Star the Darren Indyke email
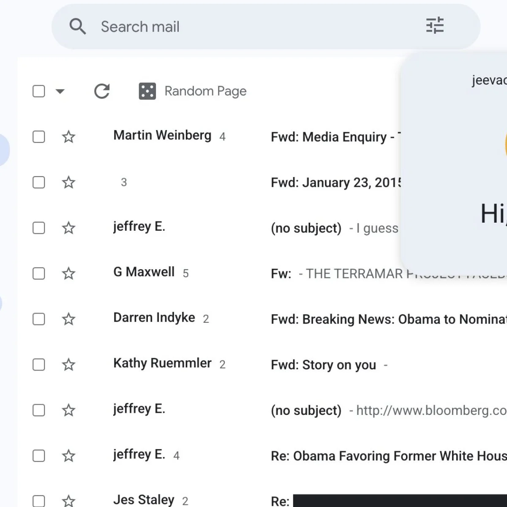Image resolution: width=507 pixels, height=507 pixels. click(68, 319)
